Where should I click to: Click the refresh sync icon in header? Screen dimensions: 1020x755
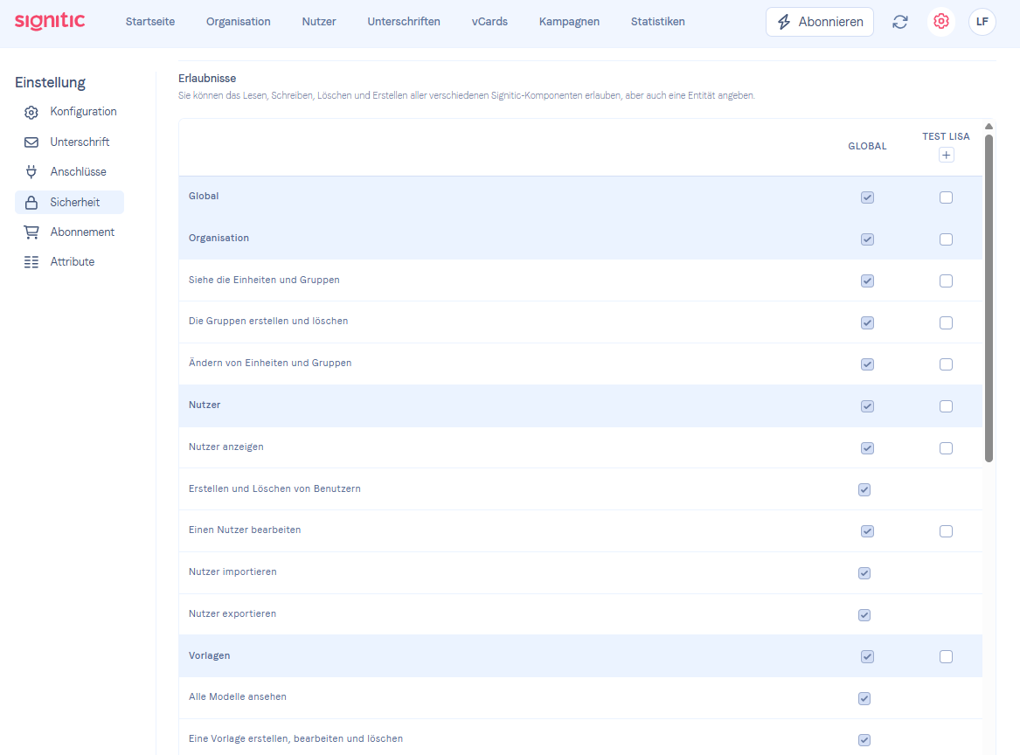tap(899, 22)
